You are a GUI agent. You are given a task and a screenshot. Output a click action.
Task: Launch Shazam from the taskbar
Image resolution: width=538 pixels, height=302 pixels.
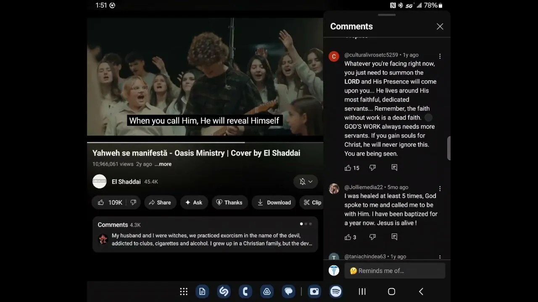pyautogui.click(x=224, y=292)
